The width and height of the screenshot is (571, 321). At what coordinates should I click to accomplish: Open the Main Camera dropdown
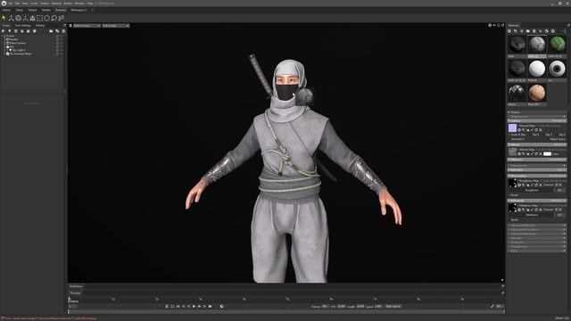(87, 26)
